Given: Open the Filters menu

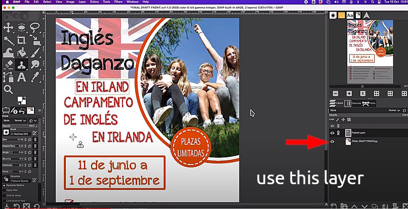Looking at the screenshot, I should tap(118, 2).
